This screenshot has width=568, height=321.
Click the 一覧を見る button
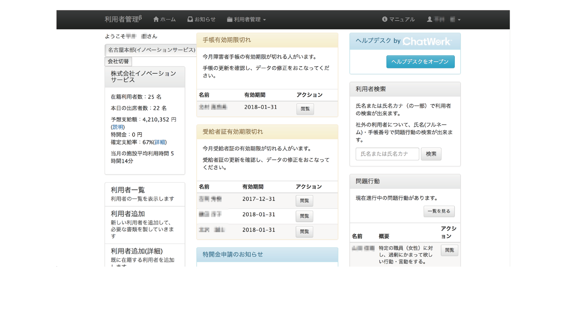coord(439,211)
